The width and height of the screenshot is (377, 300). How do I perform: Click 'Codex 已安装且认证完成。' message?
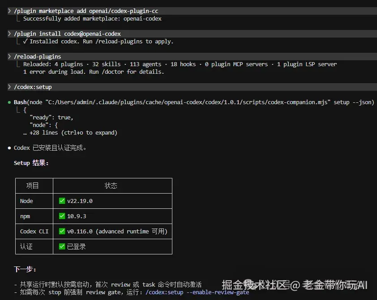pyautogui.click(x=50, y=148)
